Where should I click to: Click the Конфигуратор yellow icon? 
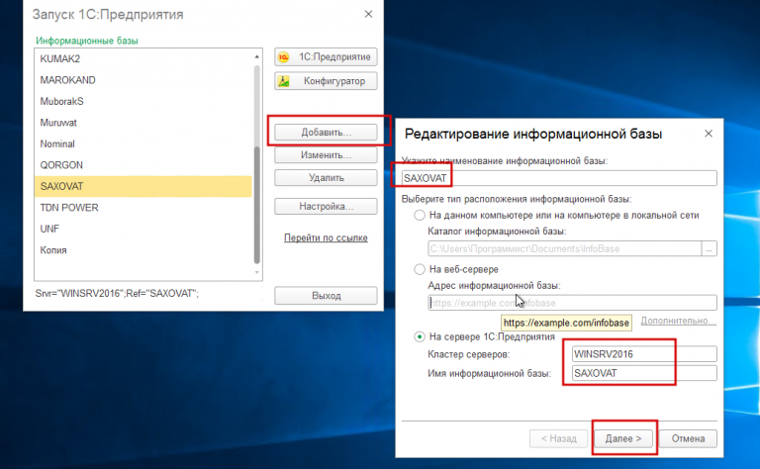pos(284,81)
